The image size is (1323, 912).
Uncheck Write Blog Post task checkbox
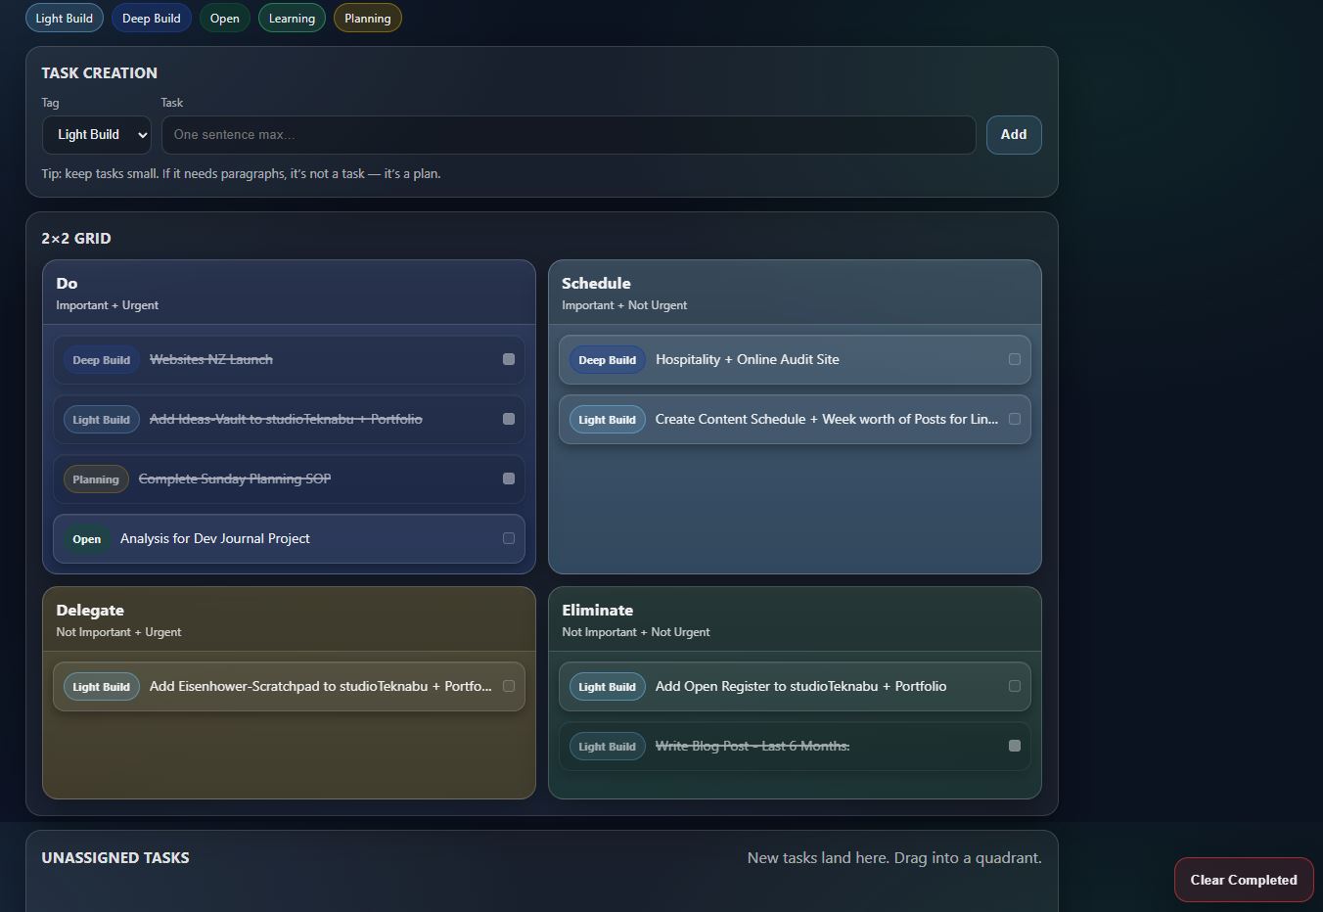pos(1015,746)
